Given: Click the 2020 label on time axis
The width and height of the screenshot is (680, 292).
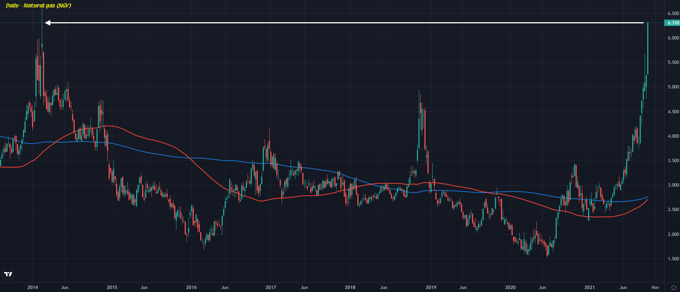Looking at the screenshot, I should (x=510, y=287).
